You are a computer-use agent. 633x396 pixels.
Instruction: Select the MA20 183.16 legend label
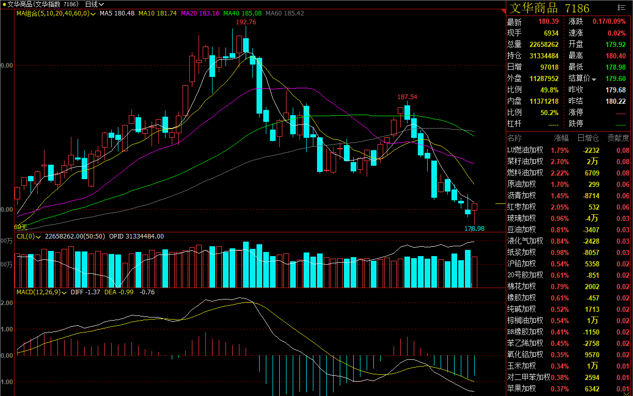tap(200, 13)
